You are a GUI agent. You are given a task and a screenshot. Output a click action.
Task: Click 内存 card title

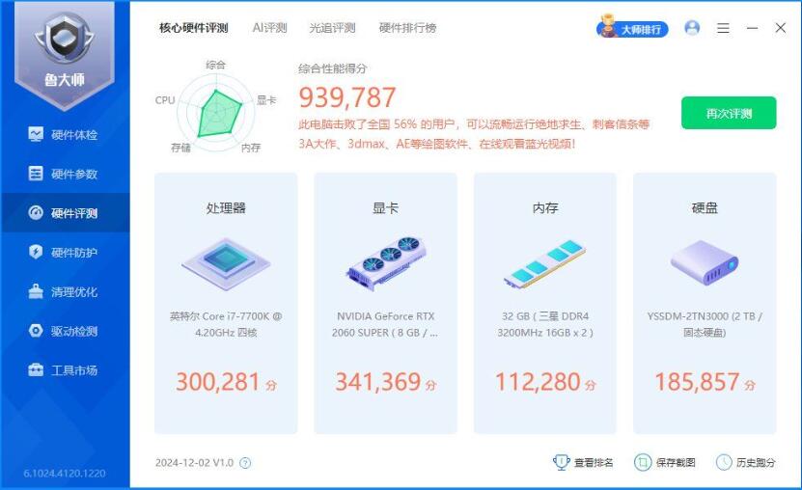click(545, 208)
